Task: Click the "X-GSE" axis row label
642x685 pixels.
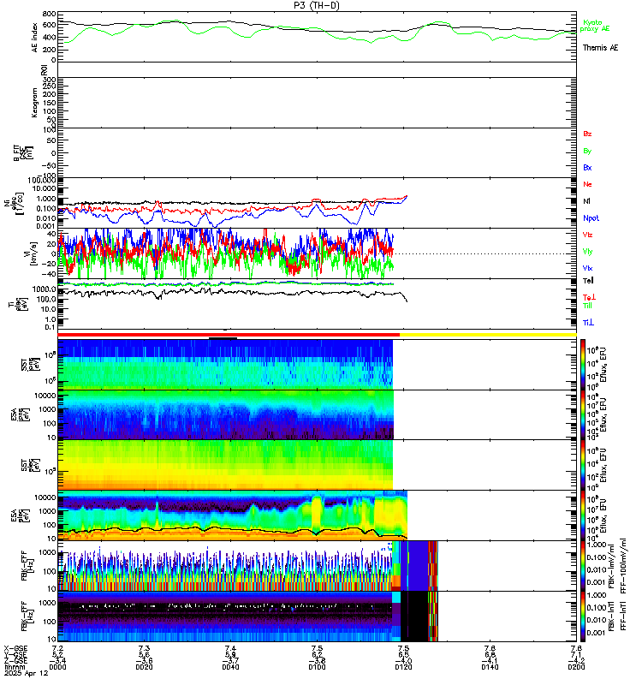Action: (15, 649)
